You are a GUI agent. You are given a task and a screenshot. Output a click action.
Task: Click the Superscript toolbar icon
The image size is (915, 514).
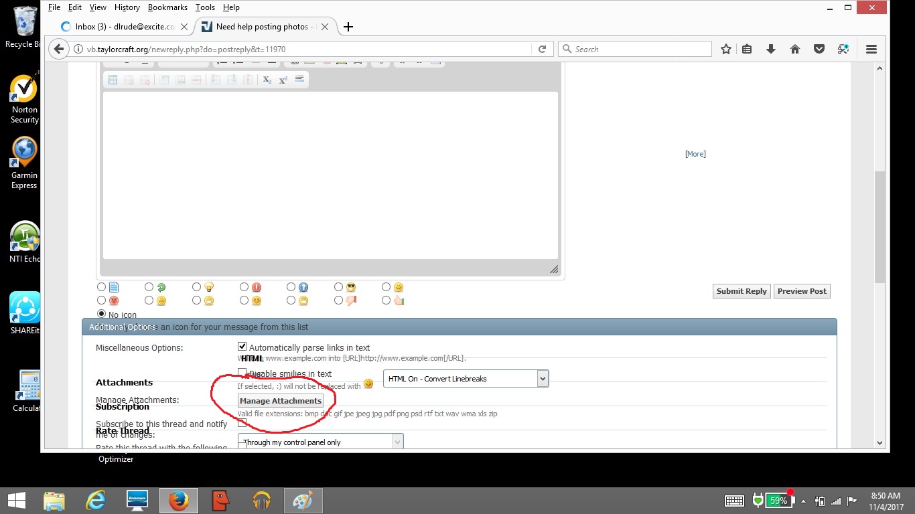point(283,80)
